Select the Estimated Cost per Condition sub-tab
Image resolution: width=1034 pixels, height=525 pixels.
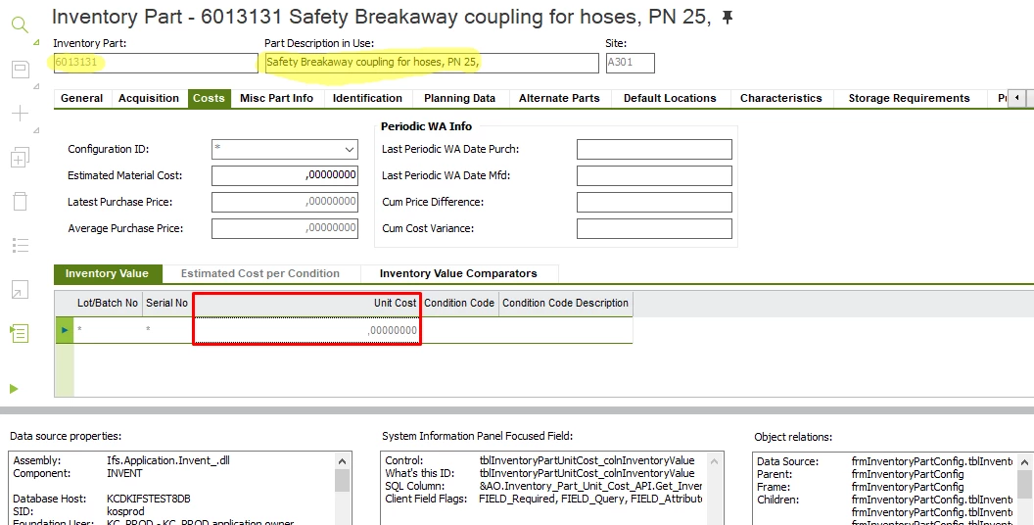(260, 273)
